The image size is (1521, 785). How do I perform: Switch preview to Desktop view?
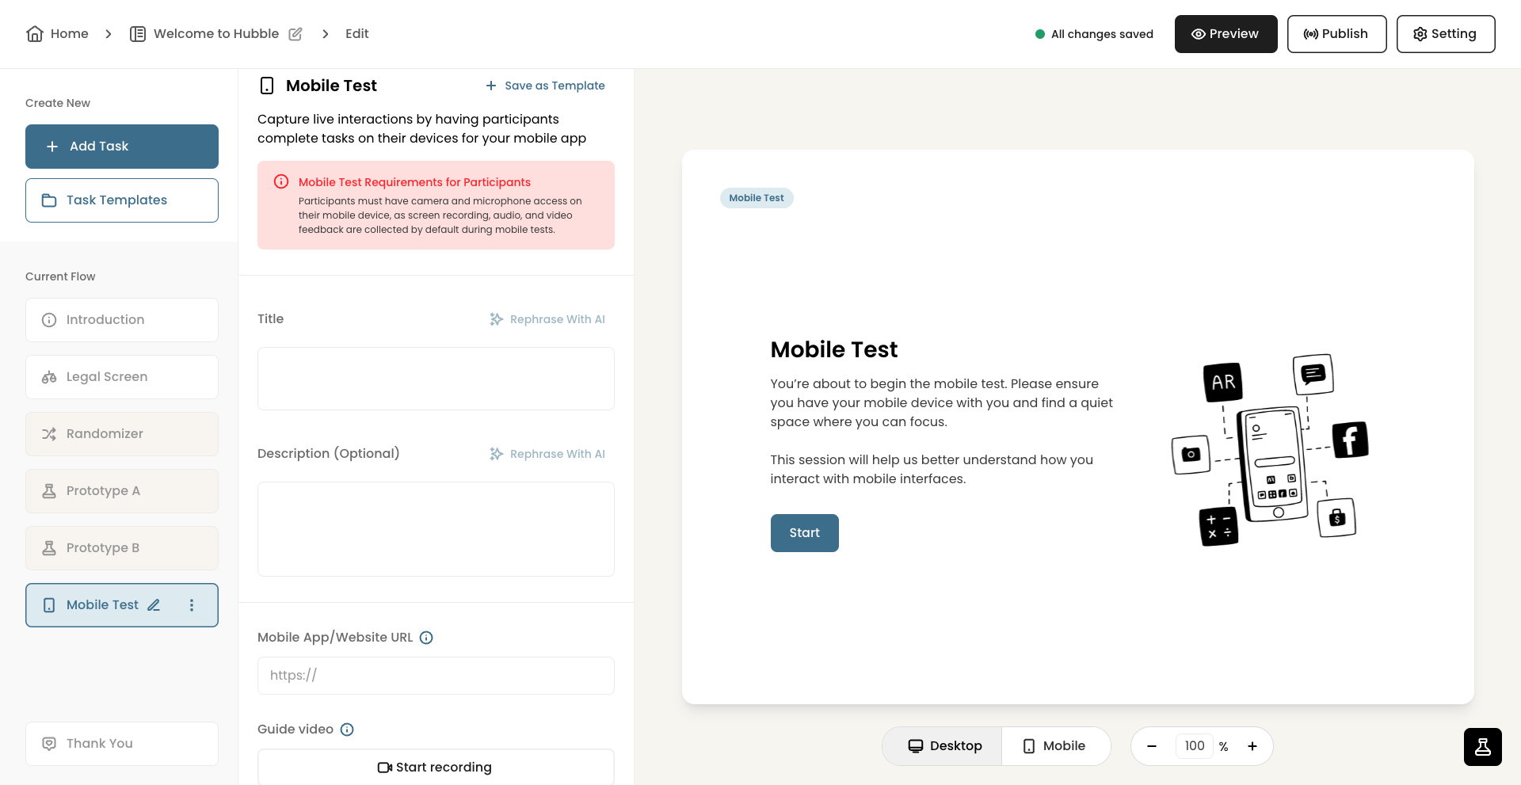(944, 746)
